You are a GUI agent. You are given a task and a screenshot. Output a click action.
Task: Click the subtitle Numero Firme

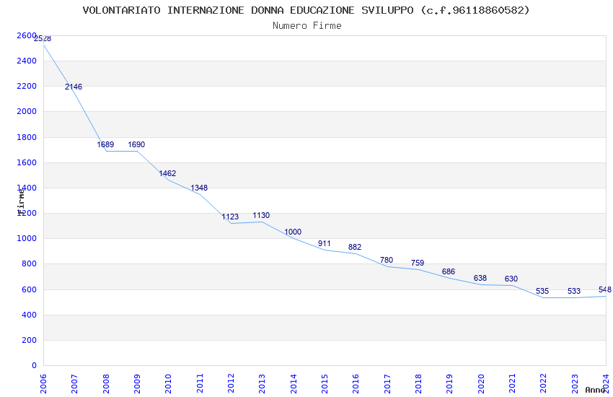307,25
